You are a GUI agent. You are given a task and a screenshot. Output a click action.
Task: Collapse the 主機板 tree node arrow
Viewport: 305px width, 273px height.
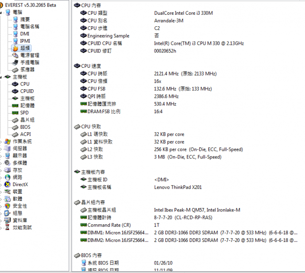coord(1,77)
